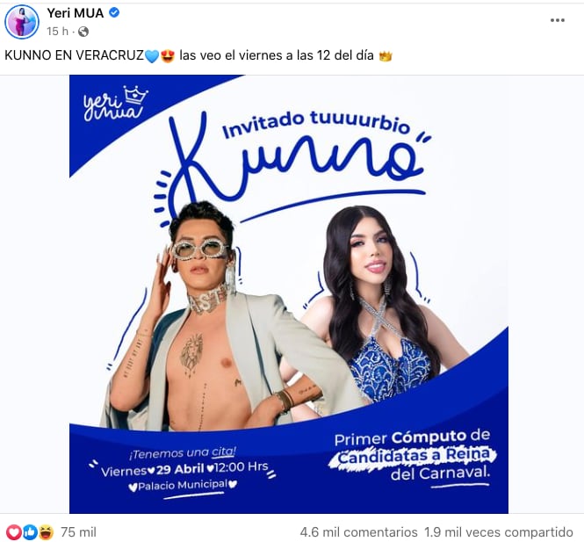Click the thumbs-up like reaction icon
Viewport: 584px width, 542px height.
click(30, 532)
